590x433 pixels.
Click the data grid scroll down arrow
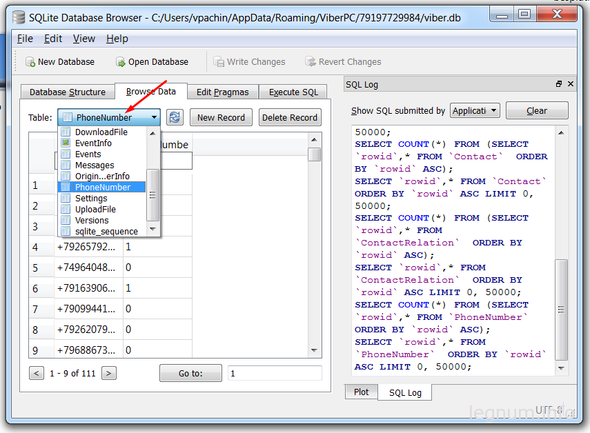[315, 350]
